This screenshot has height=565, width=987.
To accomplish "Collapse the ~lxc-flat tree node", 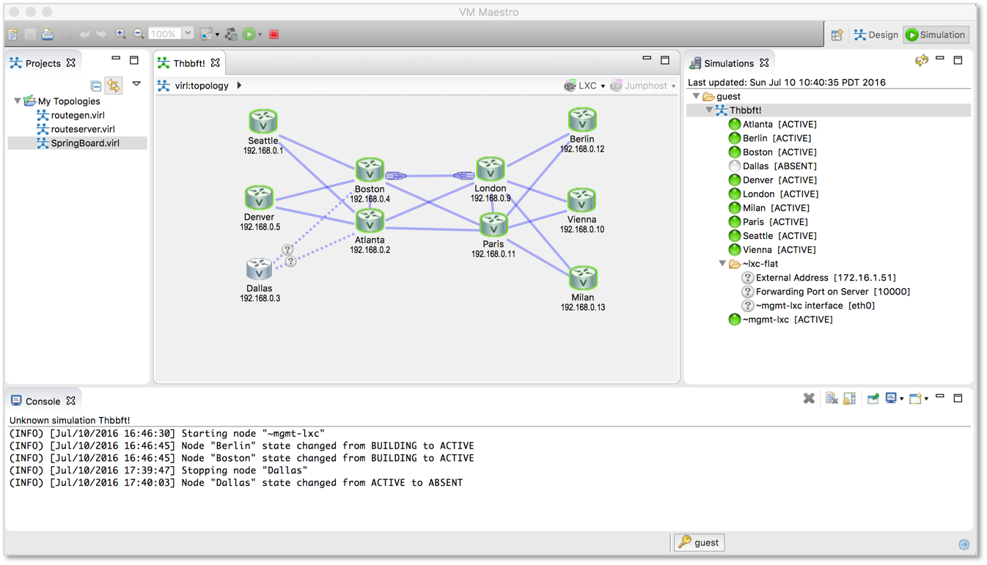I will point(722,264).
